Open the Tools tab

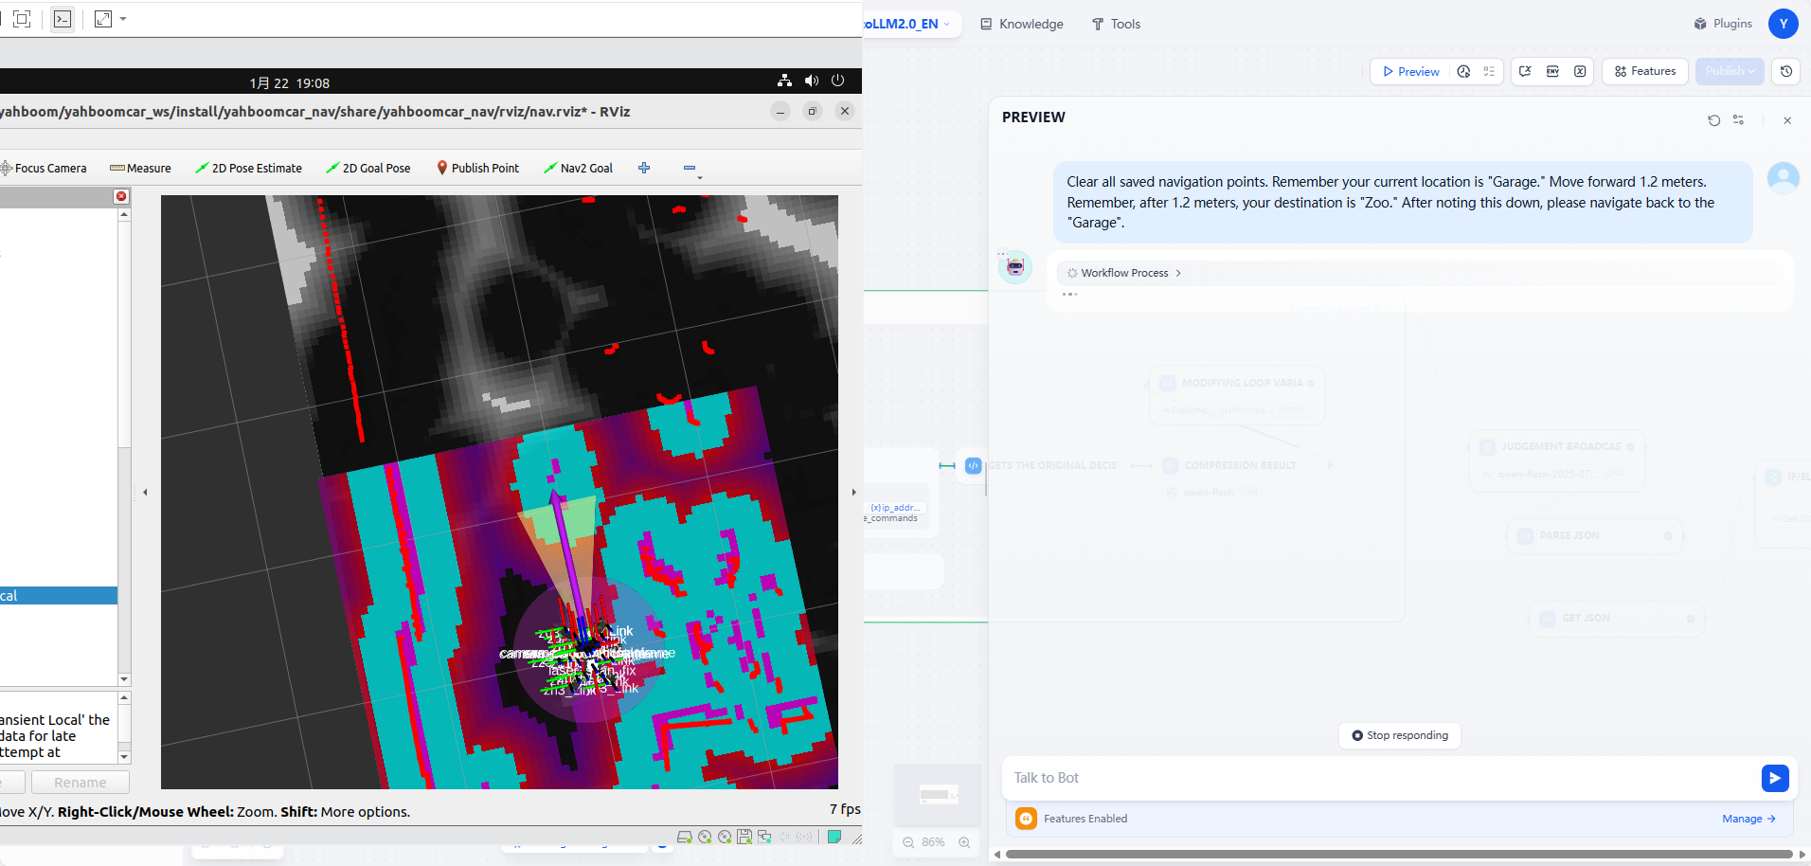(x=1116, y=24)
